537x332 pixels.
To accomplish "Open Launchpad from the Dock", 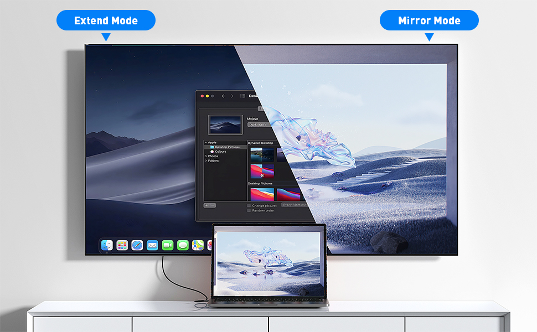I will (122, 245).
